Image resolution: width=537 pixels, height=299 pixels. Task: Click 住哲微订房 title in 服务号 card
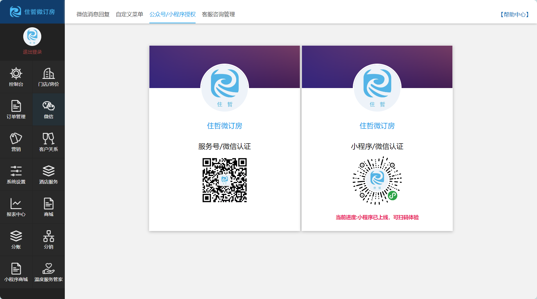[x=225, y=126]
